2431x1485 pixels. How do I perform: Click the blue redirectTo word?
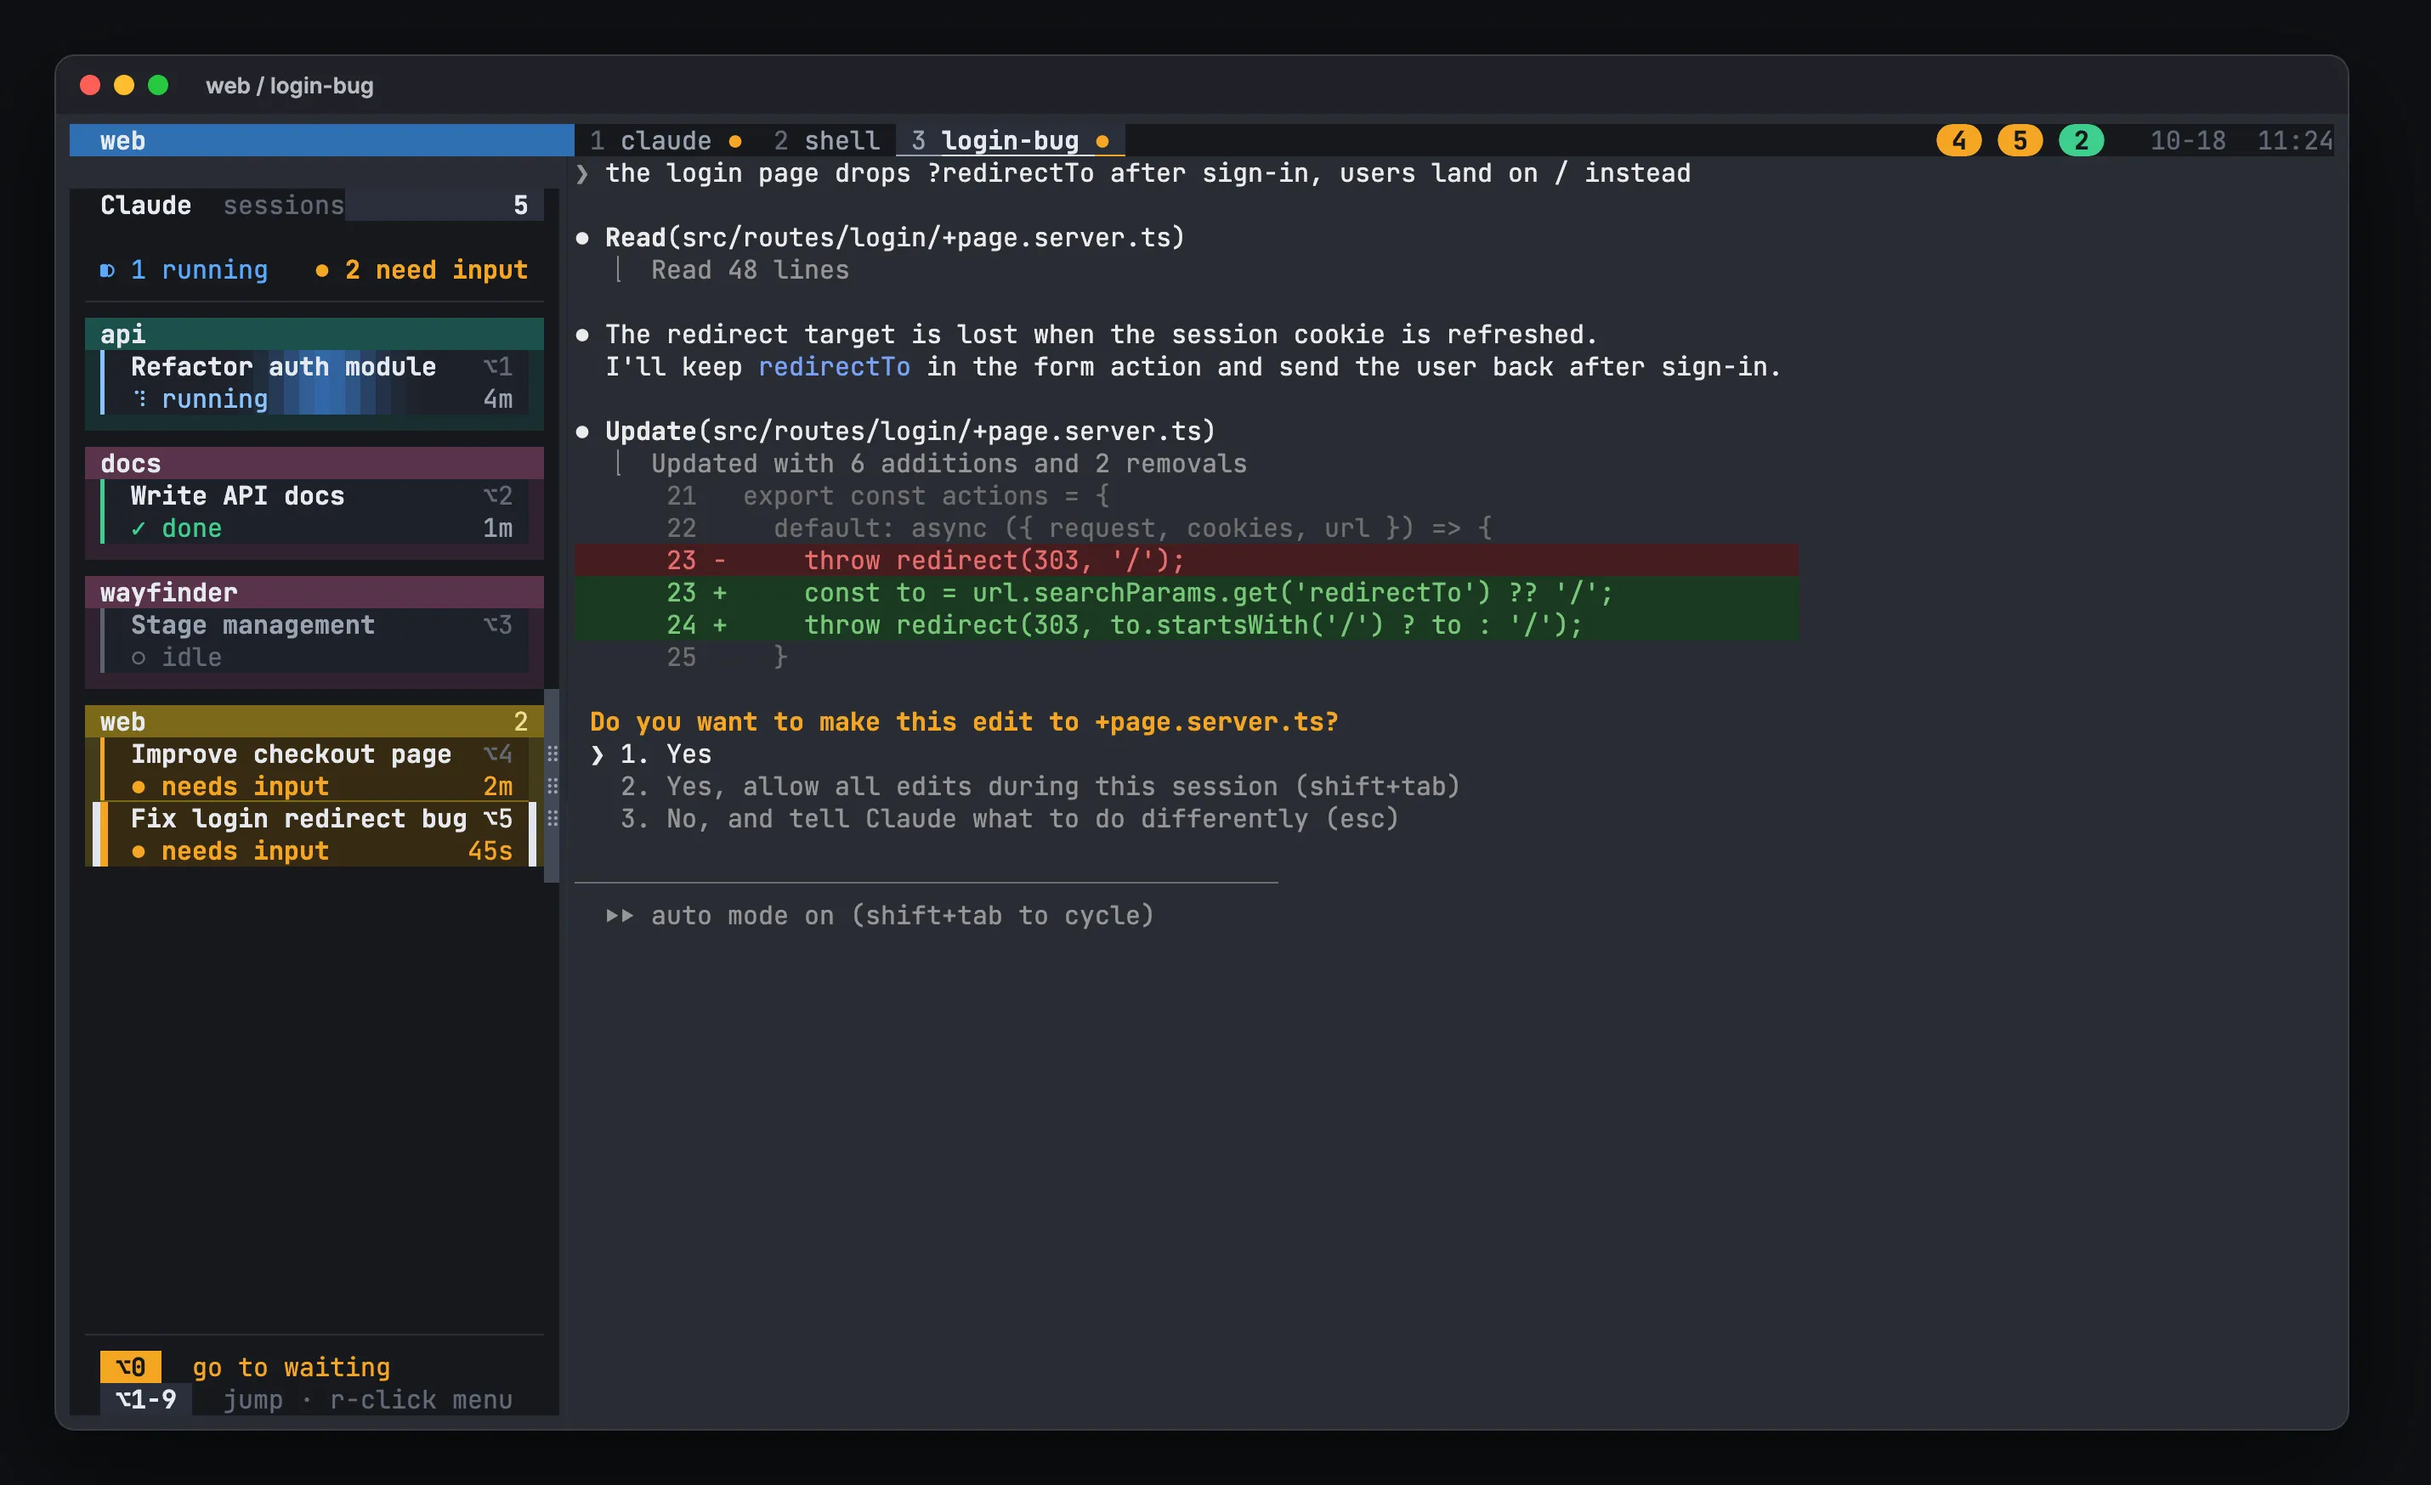(834, 367)
